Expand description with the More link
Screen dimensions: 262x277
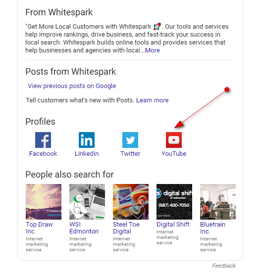153,50
